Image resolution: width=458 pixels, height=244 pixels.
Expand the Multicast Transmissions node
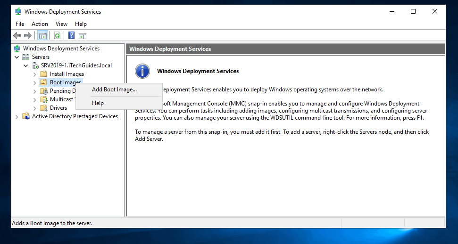[34, 99]
